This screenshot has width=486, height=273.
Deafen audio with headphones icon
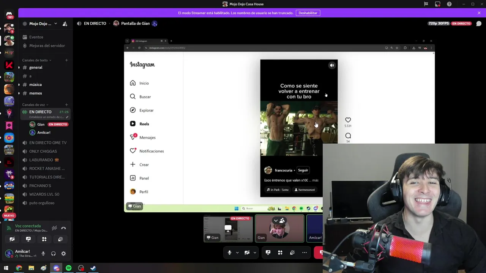coord(53,254)
